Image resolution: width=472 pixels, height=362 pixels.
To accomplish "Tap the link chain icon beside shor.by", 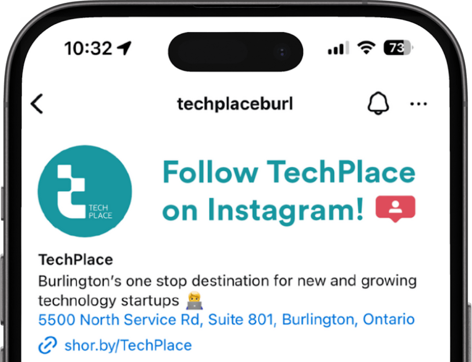I will (48, 345).
